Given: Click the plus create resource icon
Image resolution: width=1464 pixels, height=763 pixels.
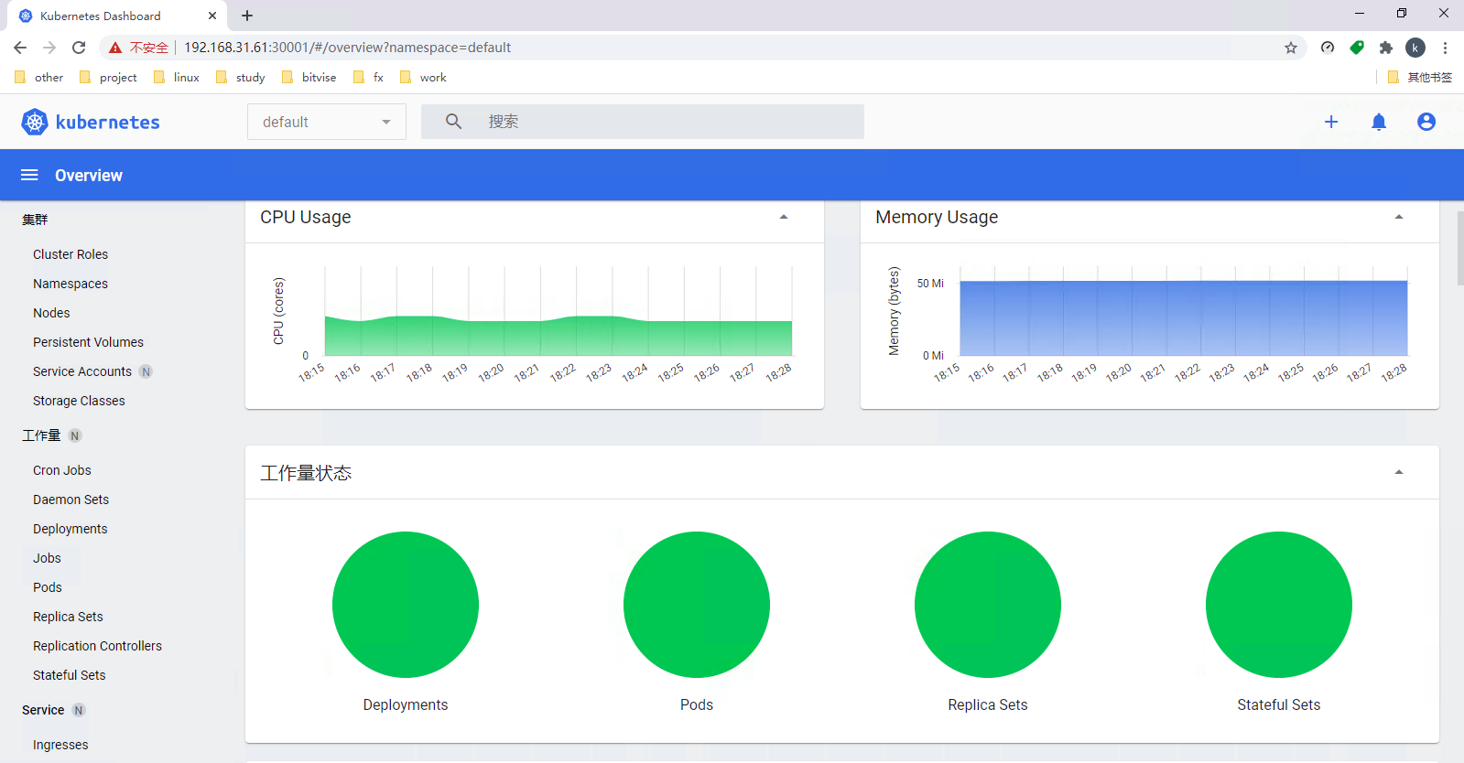Looking at the screenshot, I should 1331,122.
